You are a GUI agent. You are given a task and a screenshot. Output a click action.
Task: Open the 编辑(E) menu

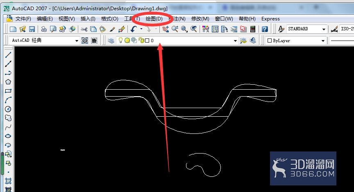pyautogui.click(x=45, y=19)
